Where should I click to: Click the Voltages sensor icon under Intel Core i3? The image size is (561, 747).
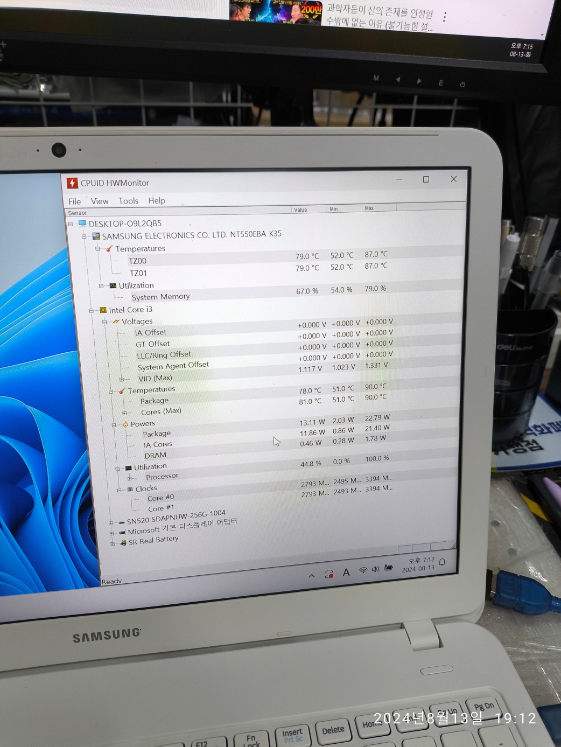(x=116, y=321)
